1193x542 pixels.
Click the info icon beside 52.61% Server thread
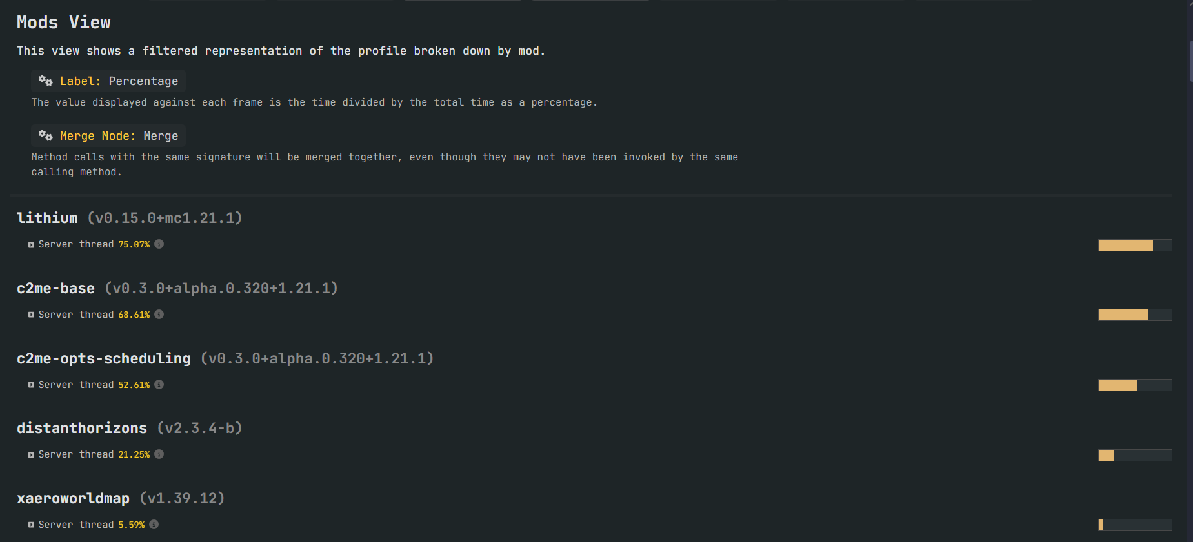point(159,385)
